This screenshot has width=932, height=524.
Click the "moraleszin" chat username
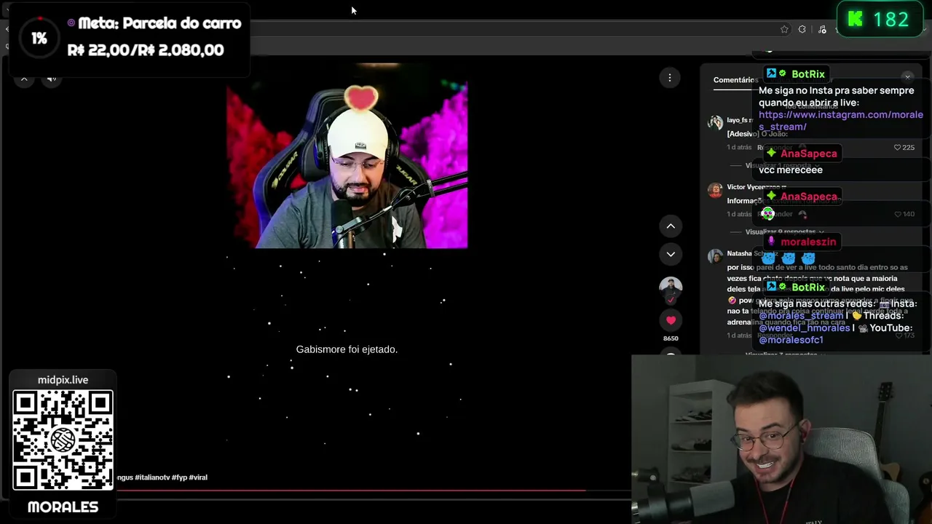point(808,242)
